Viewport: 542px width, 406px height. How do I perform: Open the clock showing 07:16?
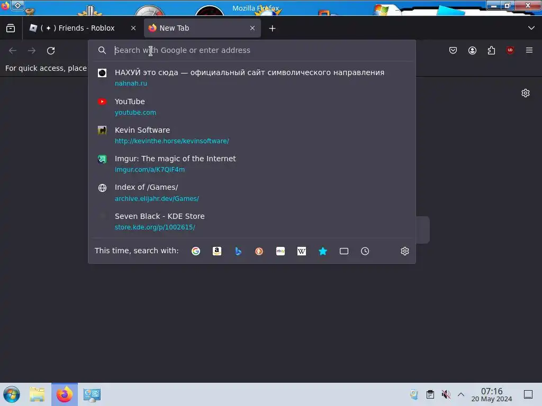click(492, 394)
